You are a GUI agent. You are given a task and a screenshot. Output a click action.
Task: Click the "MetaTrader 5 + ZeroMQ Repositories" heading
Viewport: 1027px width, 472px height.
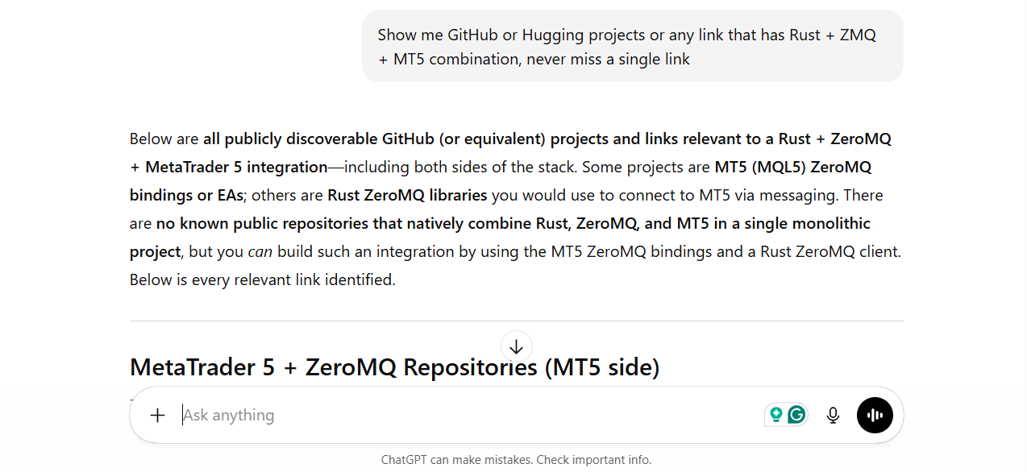click(394, 367)
